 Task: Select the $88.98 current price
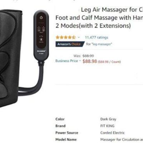coord(90,61)
